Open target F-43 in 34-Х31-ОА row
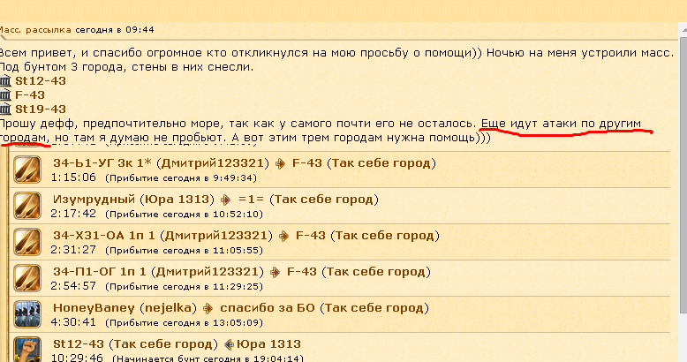 tap(311, 236)
